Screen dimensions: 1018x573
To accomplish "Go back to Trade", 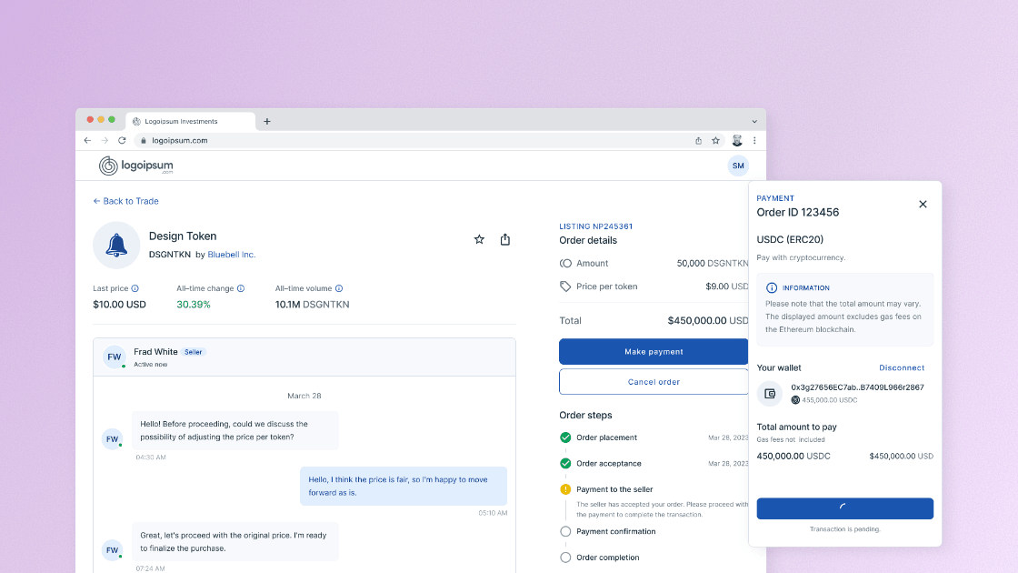I will [126, 201].
